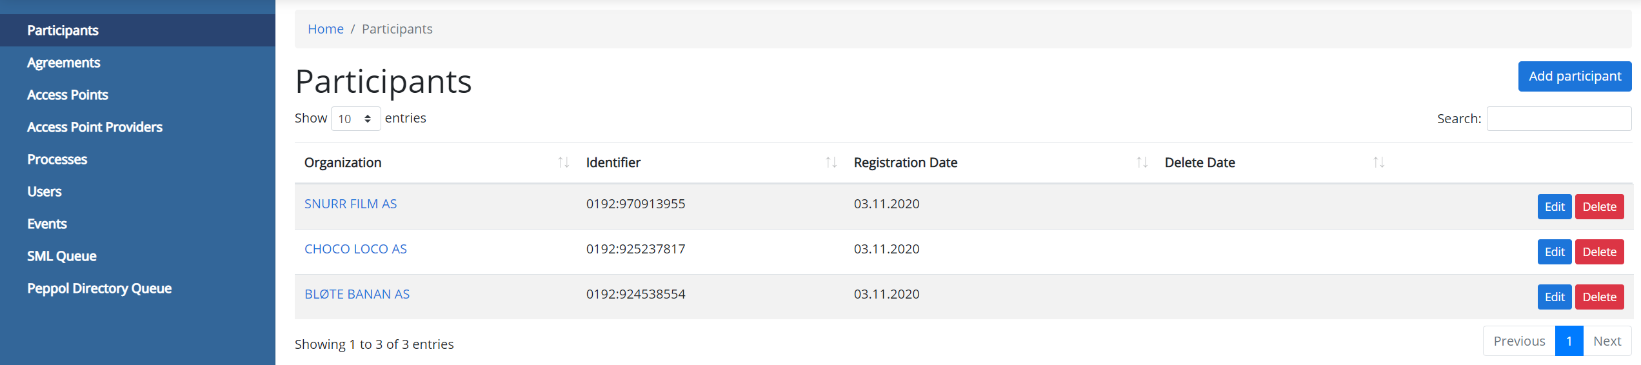
Task: Open Peppol Directory Queue menu item
Action: [99, 288]
